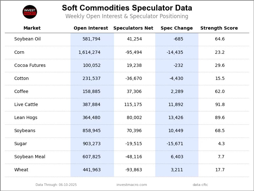The width and height of the screenshot is (254, 191).
Task: Click Cotton's speculators net value -36,670
Action: pyautogui.click(x=134, y=78)
